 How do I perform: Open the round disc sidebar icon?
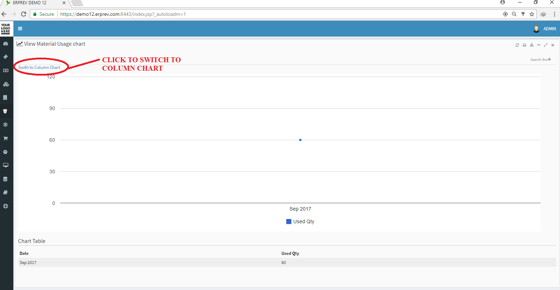5,152
